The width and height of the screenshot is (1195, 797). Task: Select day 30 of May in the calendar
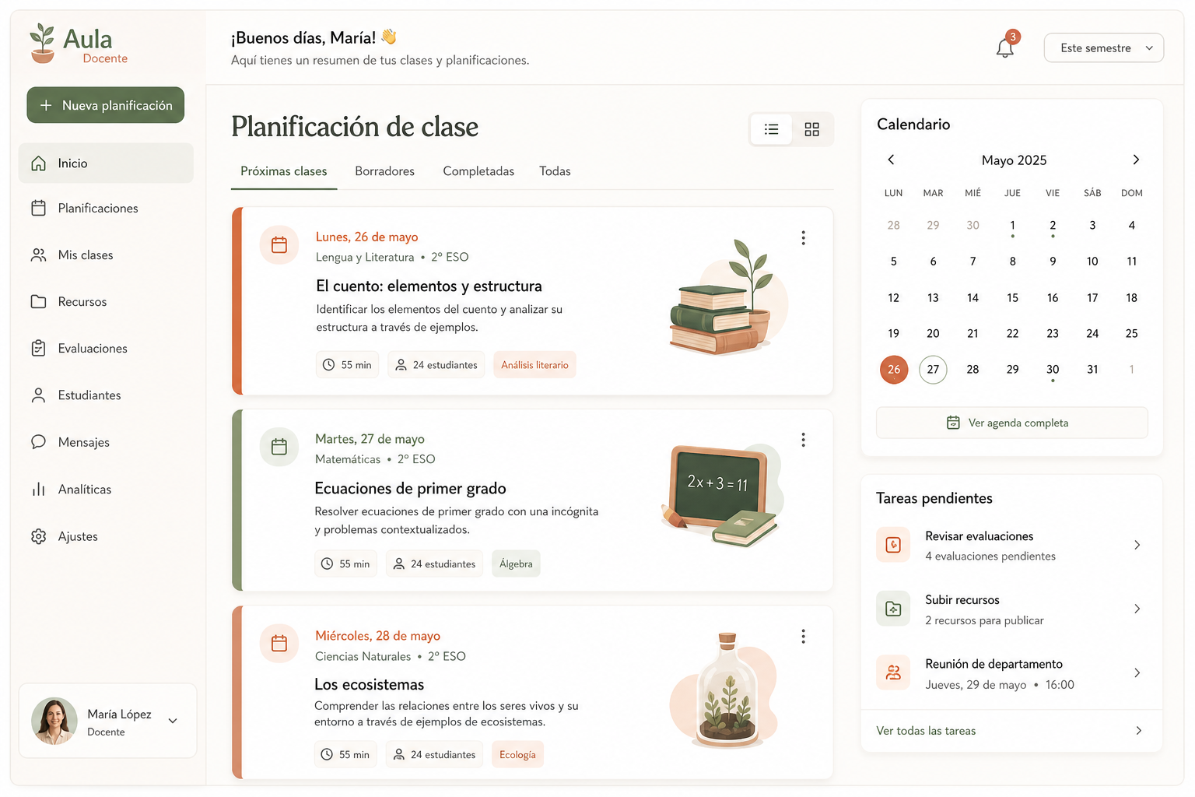pos(1053,370)
